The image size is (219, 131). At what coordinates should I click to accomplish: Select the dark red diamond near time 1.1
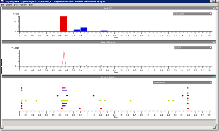94,96
